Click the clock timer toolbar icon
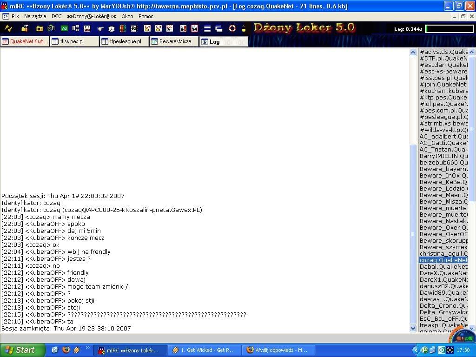This screenshot has width=476, height=357. coord(112,29)
